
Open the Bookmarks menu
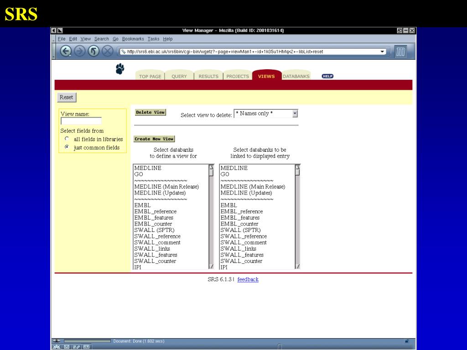[x=133, y=39]
